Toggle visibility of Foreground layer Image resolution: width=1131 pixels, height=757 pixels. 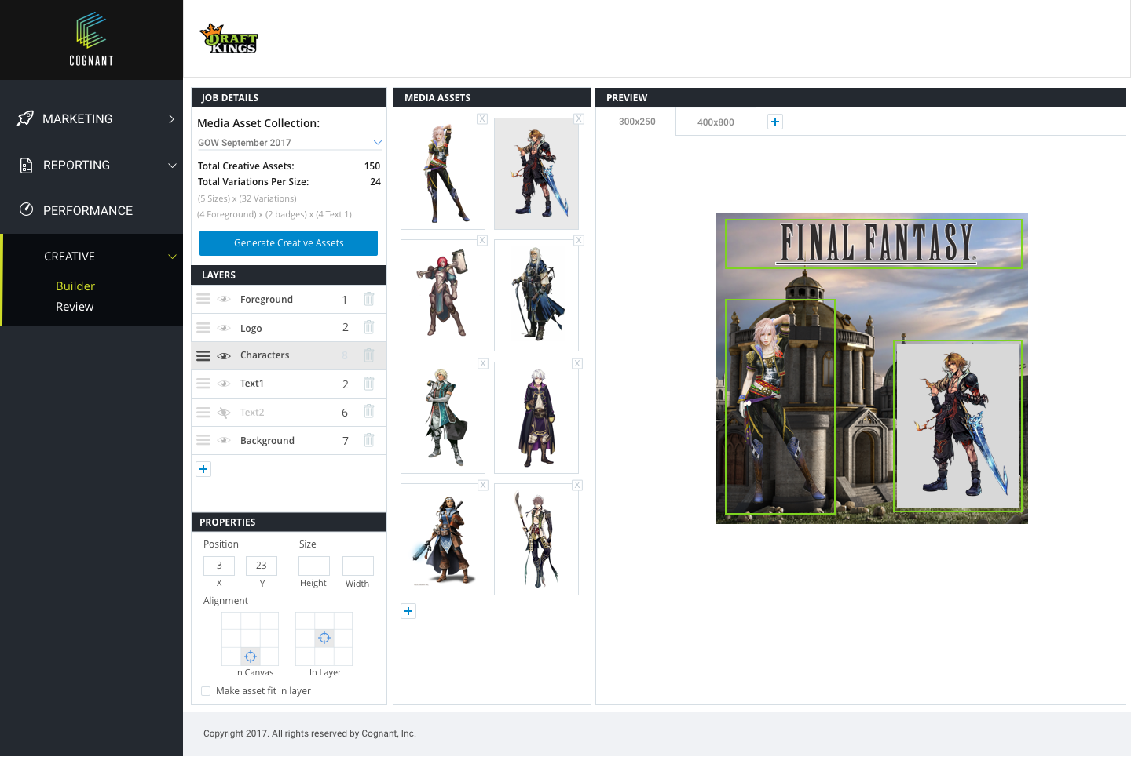[x=224, y=299]
